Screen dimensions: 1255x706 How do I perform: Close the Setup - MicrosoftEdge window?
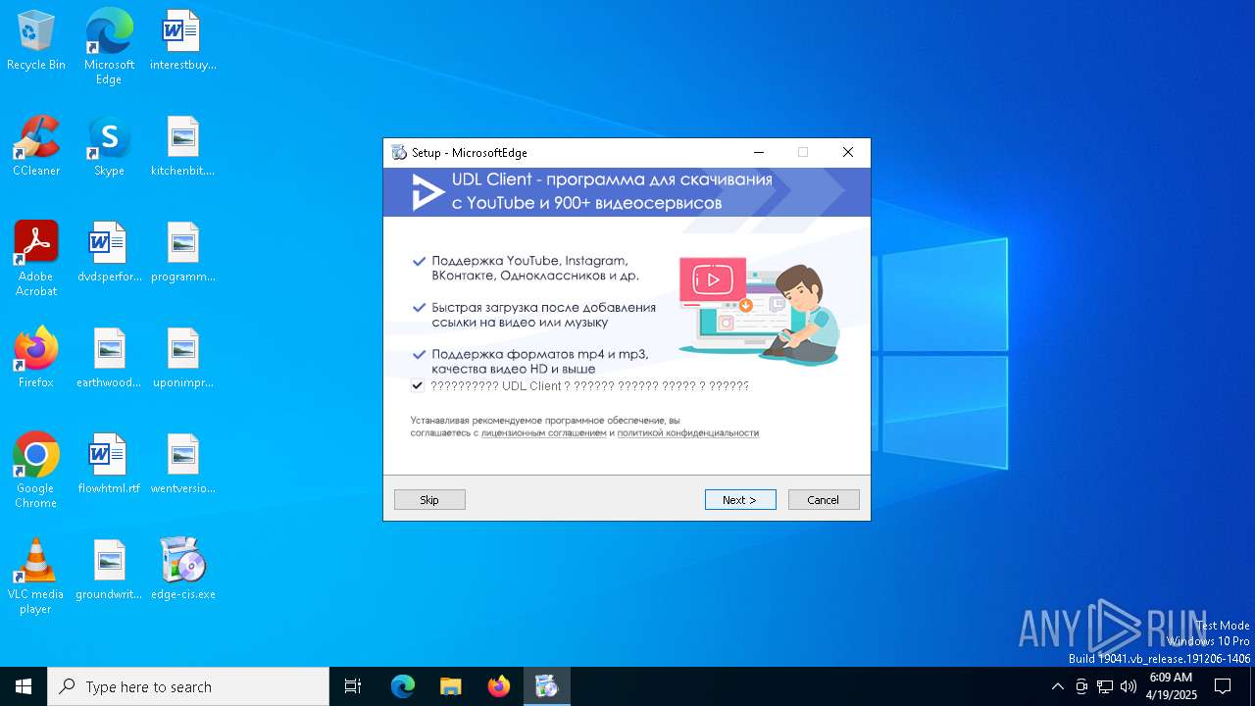[x=848, y=152]
